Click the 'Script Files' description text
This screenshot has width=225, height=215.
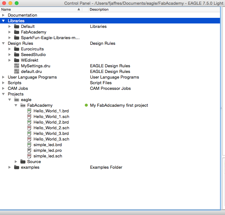101,83
